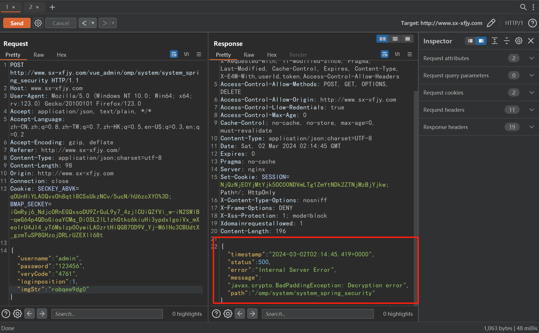
Task: Switch to Repeater tab 2
Action: click(31, 7)
